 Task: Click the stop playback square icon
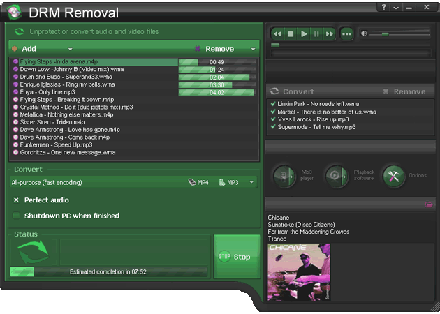pyautogui.click(x=291, y=33)
